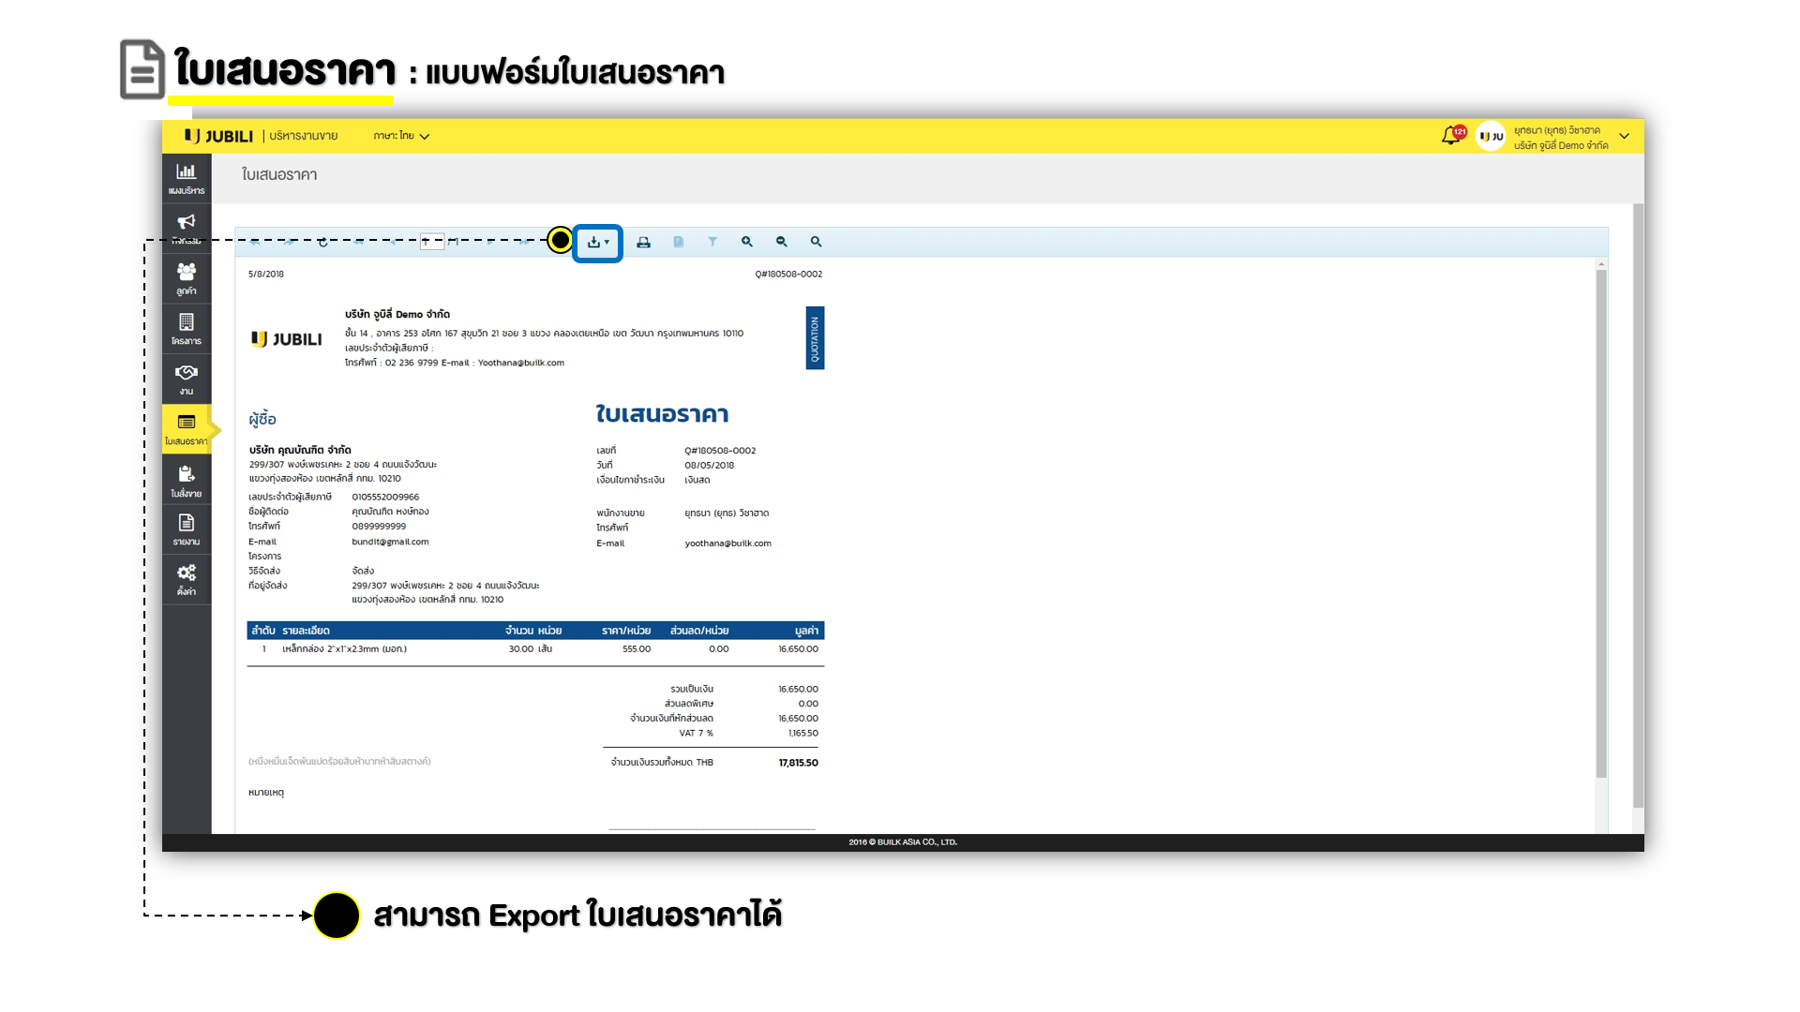The height and width of the screenshot is (1012, 1800).
Task: Click the search magnifier icon in toolbar
Action: click(x=817, y=242)
